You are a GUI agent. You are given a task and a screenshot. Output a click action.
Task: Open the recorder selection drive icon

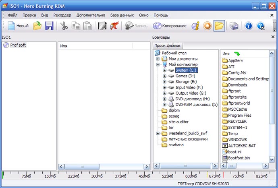click(x=234, y=26)
